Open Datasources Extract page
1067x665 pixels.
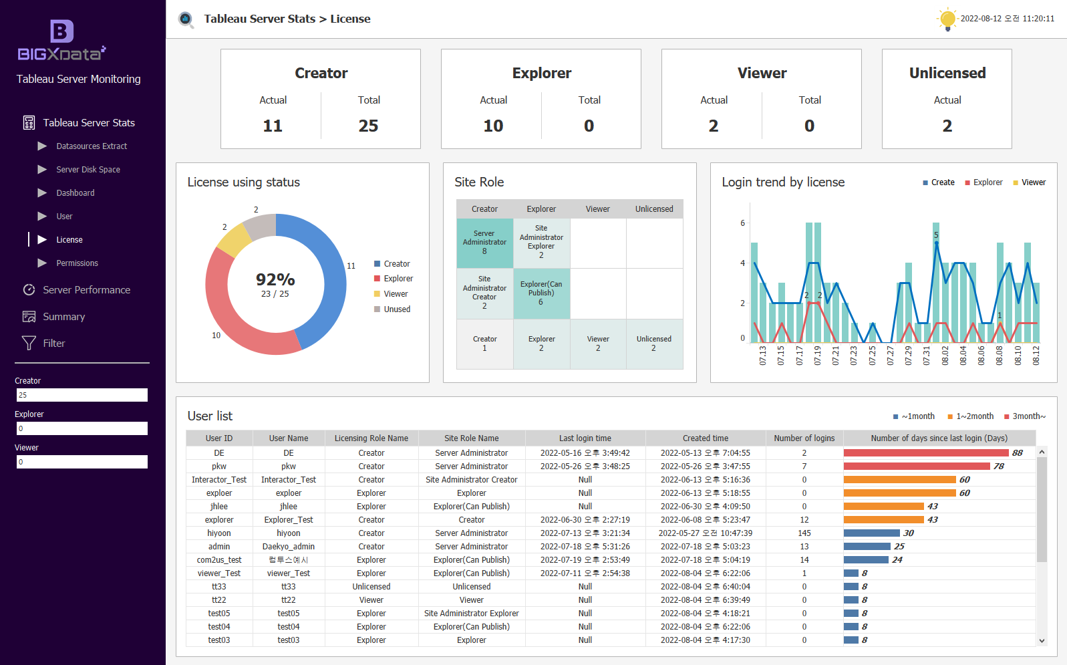coord(92,146)
